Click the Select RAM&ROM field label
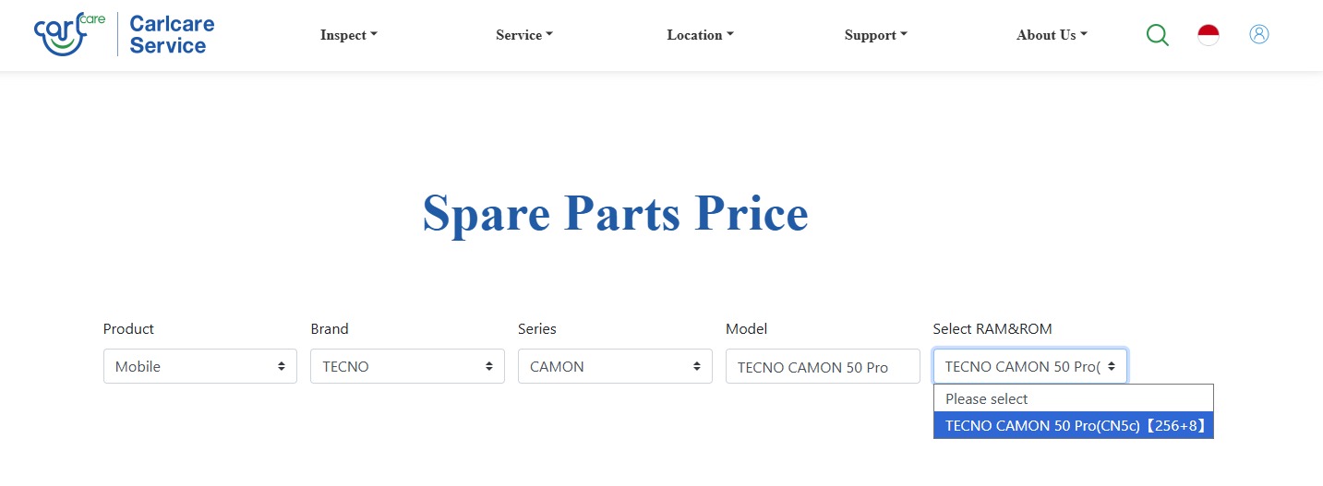The height and width of the screenshot is (486, 1323). (x=992, y=329)
